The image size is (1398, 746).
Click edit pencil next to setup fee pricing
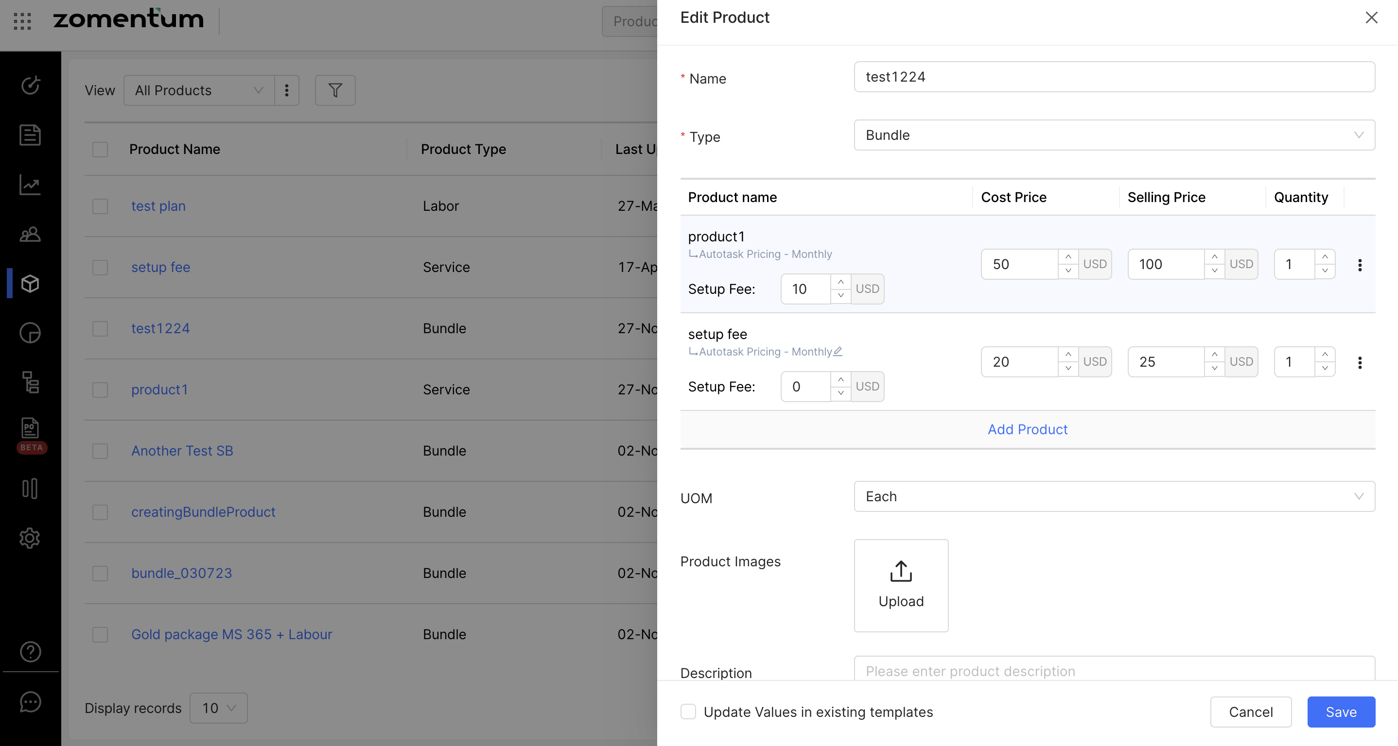[838, 351]
